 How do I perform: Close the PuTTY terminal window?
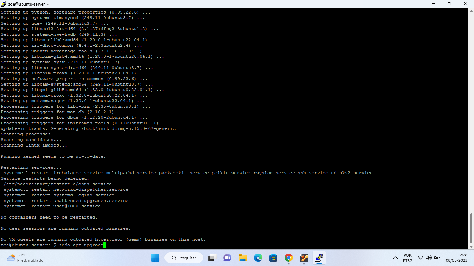point(465,4)
